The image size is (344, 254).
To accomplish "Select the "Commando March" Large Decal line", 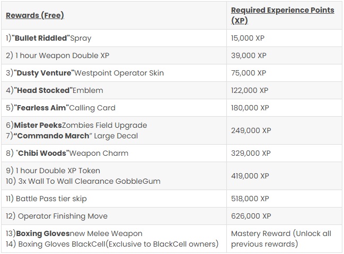I will point(72,136).
